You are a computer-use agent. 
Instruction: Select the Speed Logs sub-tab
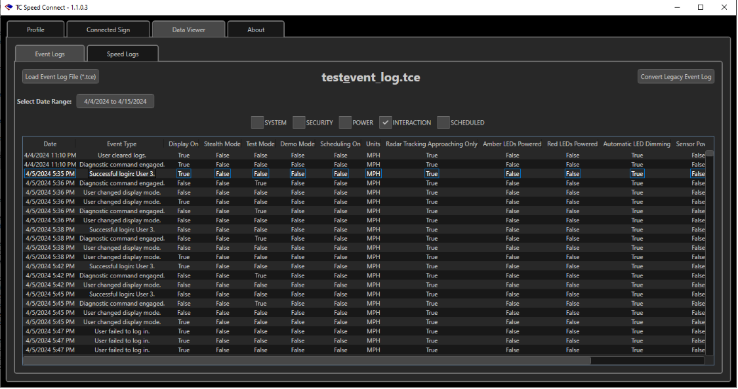point(123,54)
